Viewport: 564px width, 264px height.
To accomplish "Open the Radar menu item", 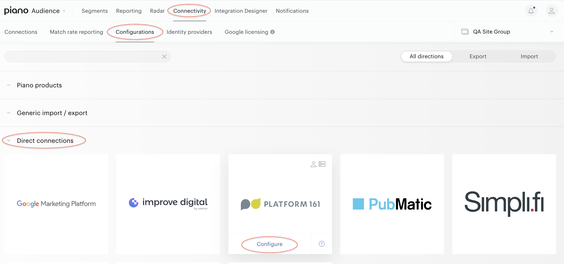I will [x=157, y=11].
